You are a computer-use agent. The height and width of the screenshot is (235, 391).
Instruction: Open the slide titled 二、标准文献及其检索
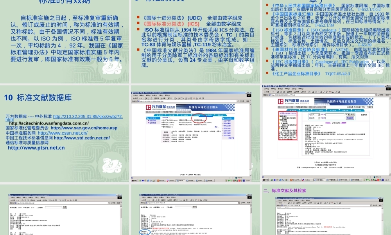[x=326, y=210]
